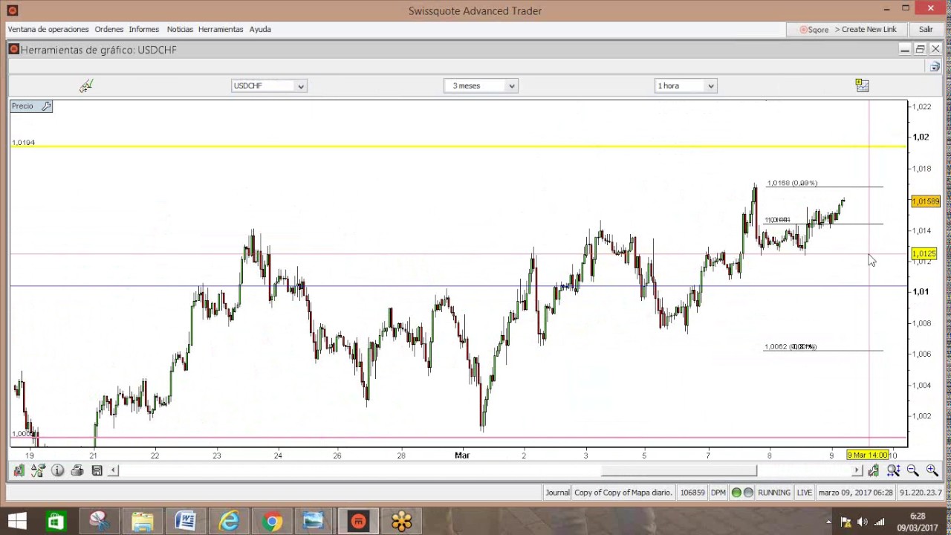Save the chart with floppy disk icon

[97, 470]
